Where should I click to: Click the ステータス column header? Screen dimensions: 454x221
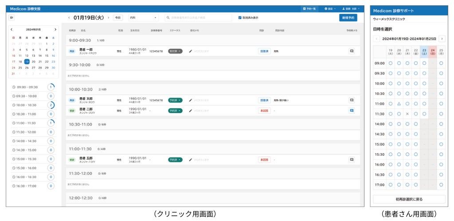175,31
